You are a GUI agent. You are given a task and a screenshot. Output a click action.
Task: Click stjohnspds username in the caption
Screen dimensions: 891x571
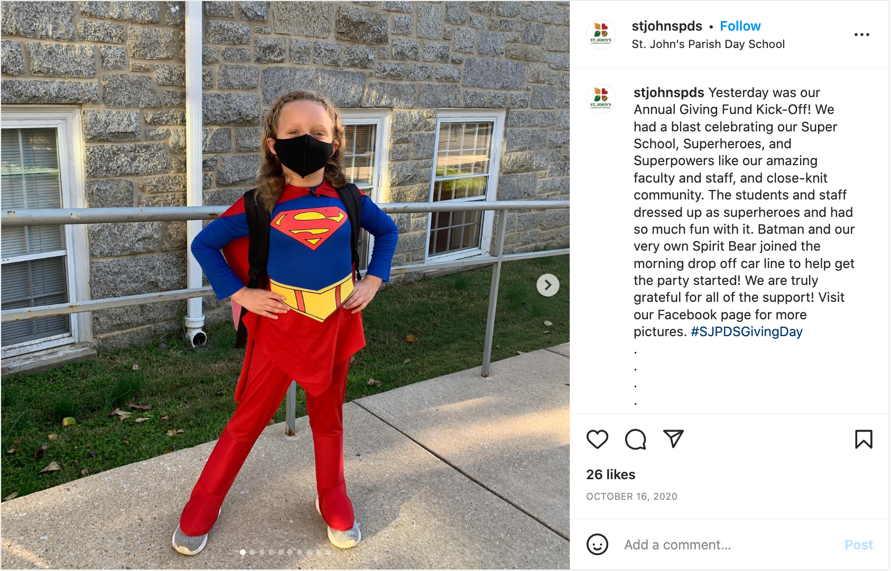point(669,92)
